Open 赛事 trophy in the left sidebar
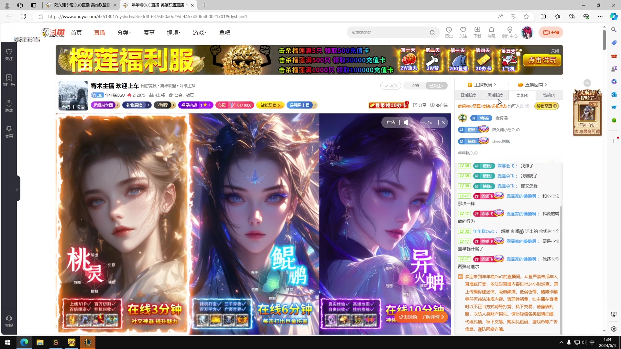621x349 pixels. point(9,132)
